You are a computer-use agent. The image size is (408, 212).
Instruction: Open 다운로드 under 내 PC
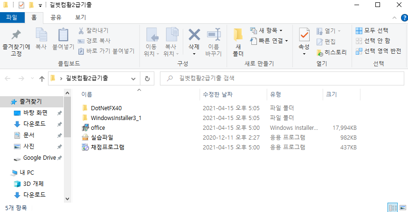(x=35, y=195)
